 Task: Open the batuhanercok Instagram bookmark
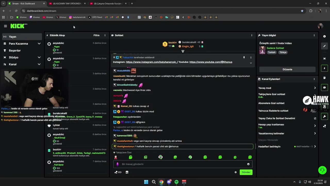[x=77, y=17]
